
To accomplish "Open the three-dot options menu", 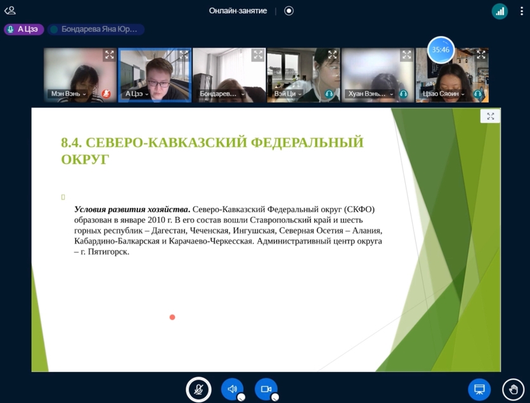I will [x=522, y=11].
